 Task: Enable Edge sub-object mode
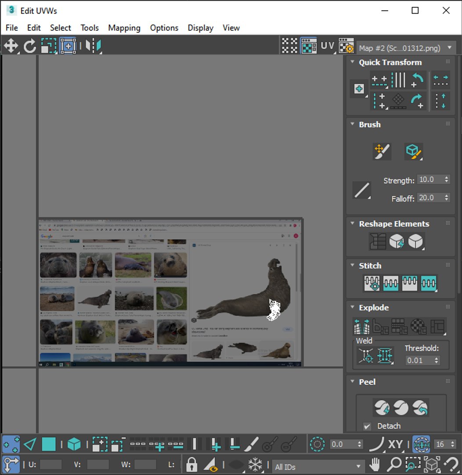(30, 444)
